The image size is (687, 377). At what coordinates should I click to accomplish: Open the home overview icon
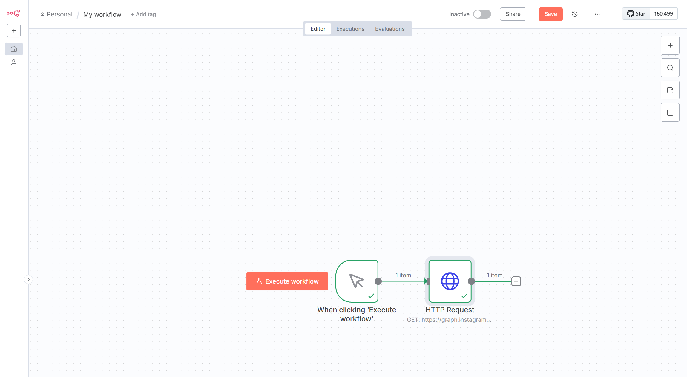tap(14, 49)
